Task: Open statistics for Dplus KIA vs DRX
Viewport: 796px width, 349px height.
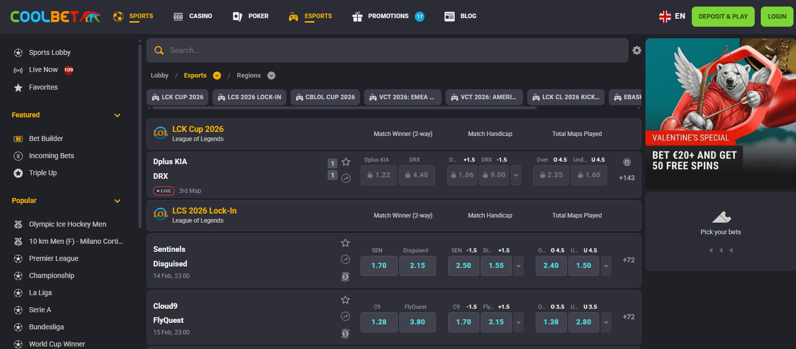Action: coord(346,178)
